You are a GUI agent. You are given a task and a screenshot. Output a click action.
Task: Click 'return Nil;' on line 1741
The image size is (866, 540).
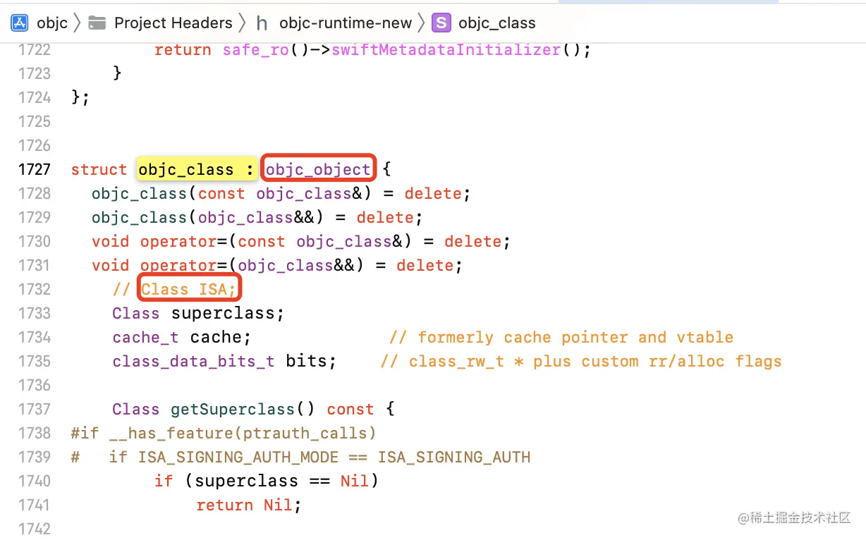tap(249, 505)
